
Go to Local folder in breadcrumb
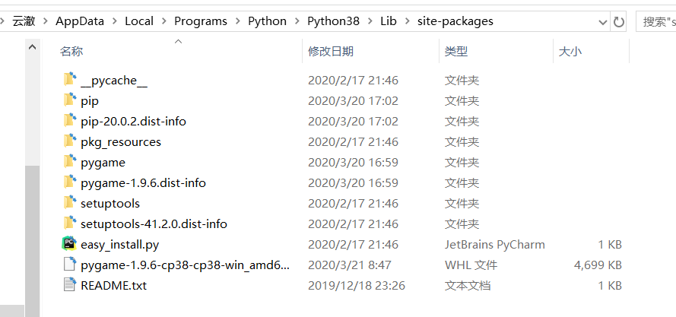(x=139, y=21)
